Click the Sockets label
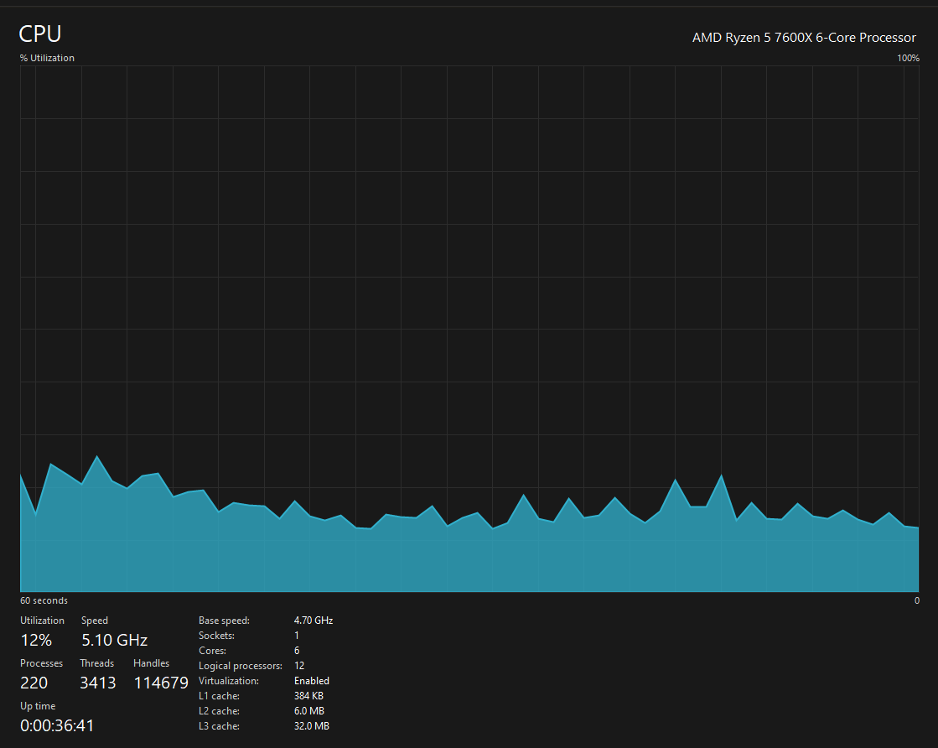This screenshot has height=748, width=938. [216, 636]
